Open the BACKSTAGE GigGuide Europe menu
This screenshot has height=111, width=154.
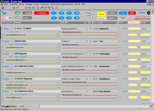click(x=62, y=4)
